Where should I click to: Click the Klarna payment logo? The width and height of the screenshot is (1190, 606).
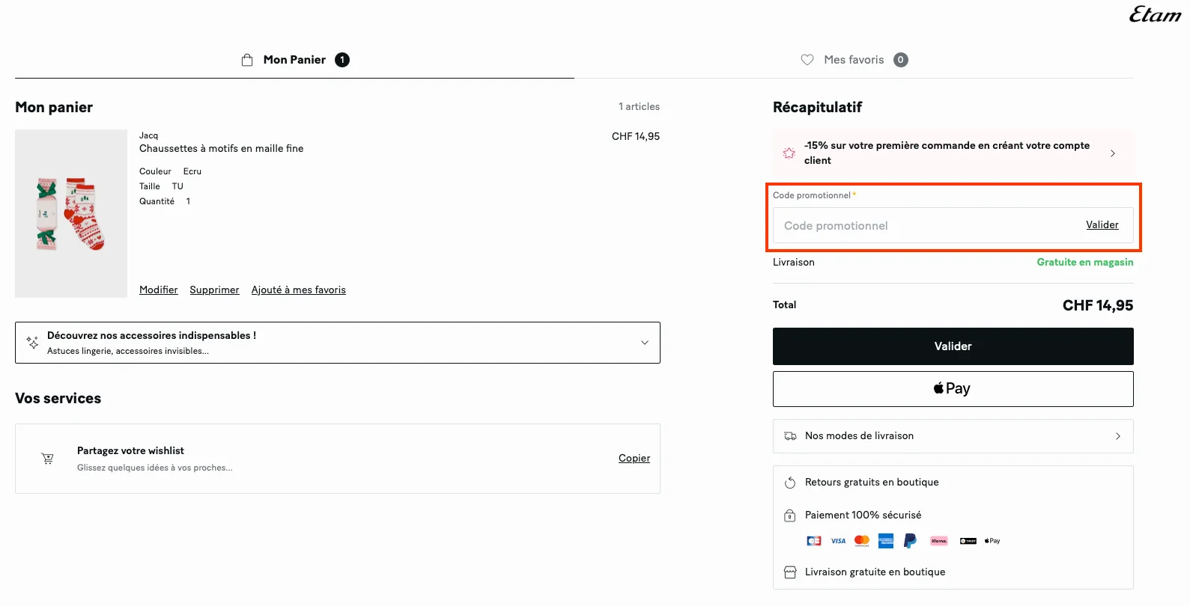[x=939, y=541]
